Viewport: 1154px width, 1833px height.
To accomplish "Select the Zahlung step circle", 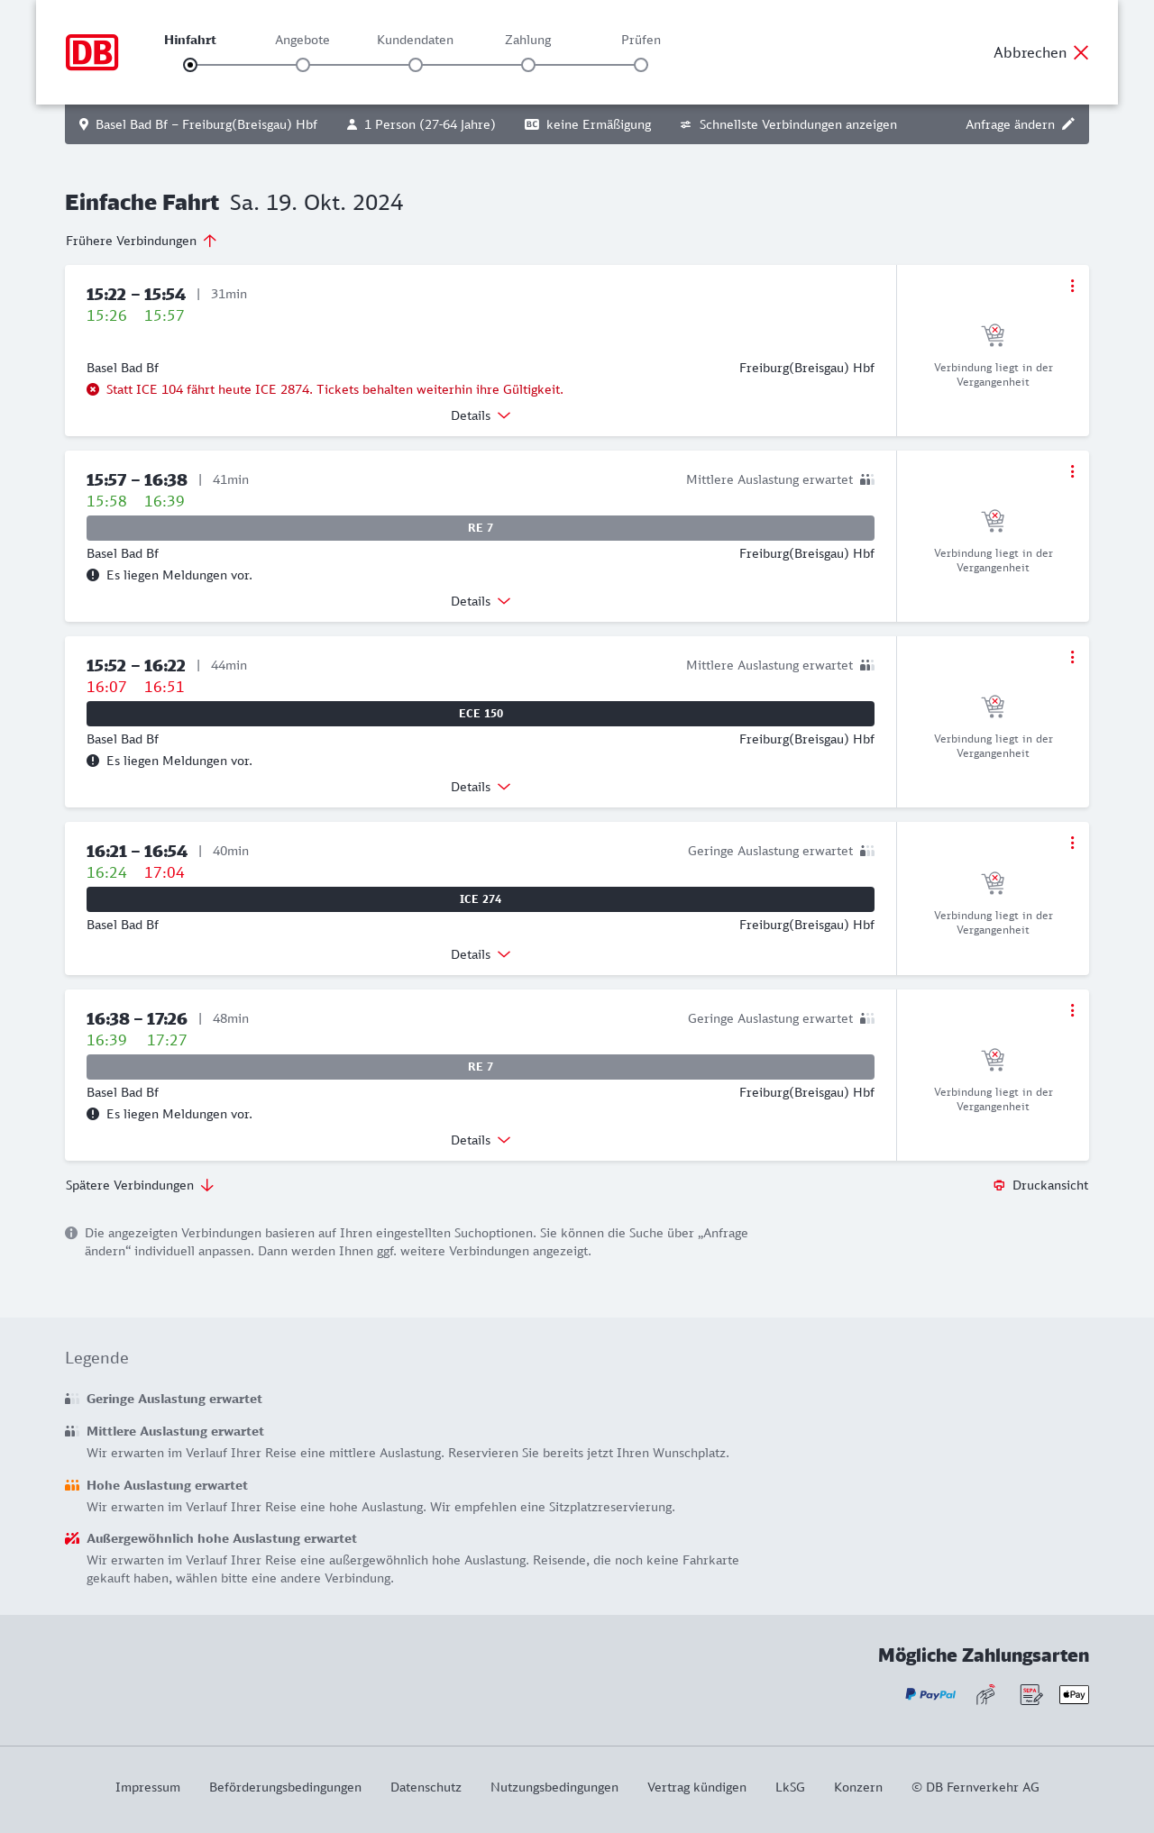I will (x=528, y=65).
